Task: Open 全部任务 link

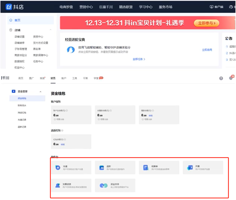Action: tap(139, 59)
